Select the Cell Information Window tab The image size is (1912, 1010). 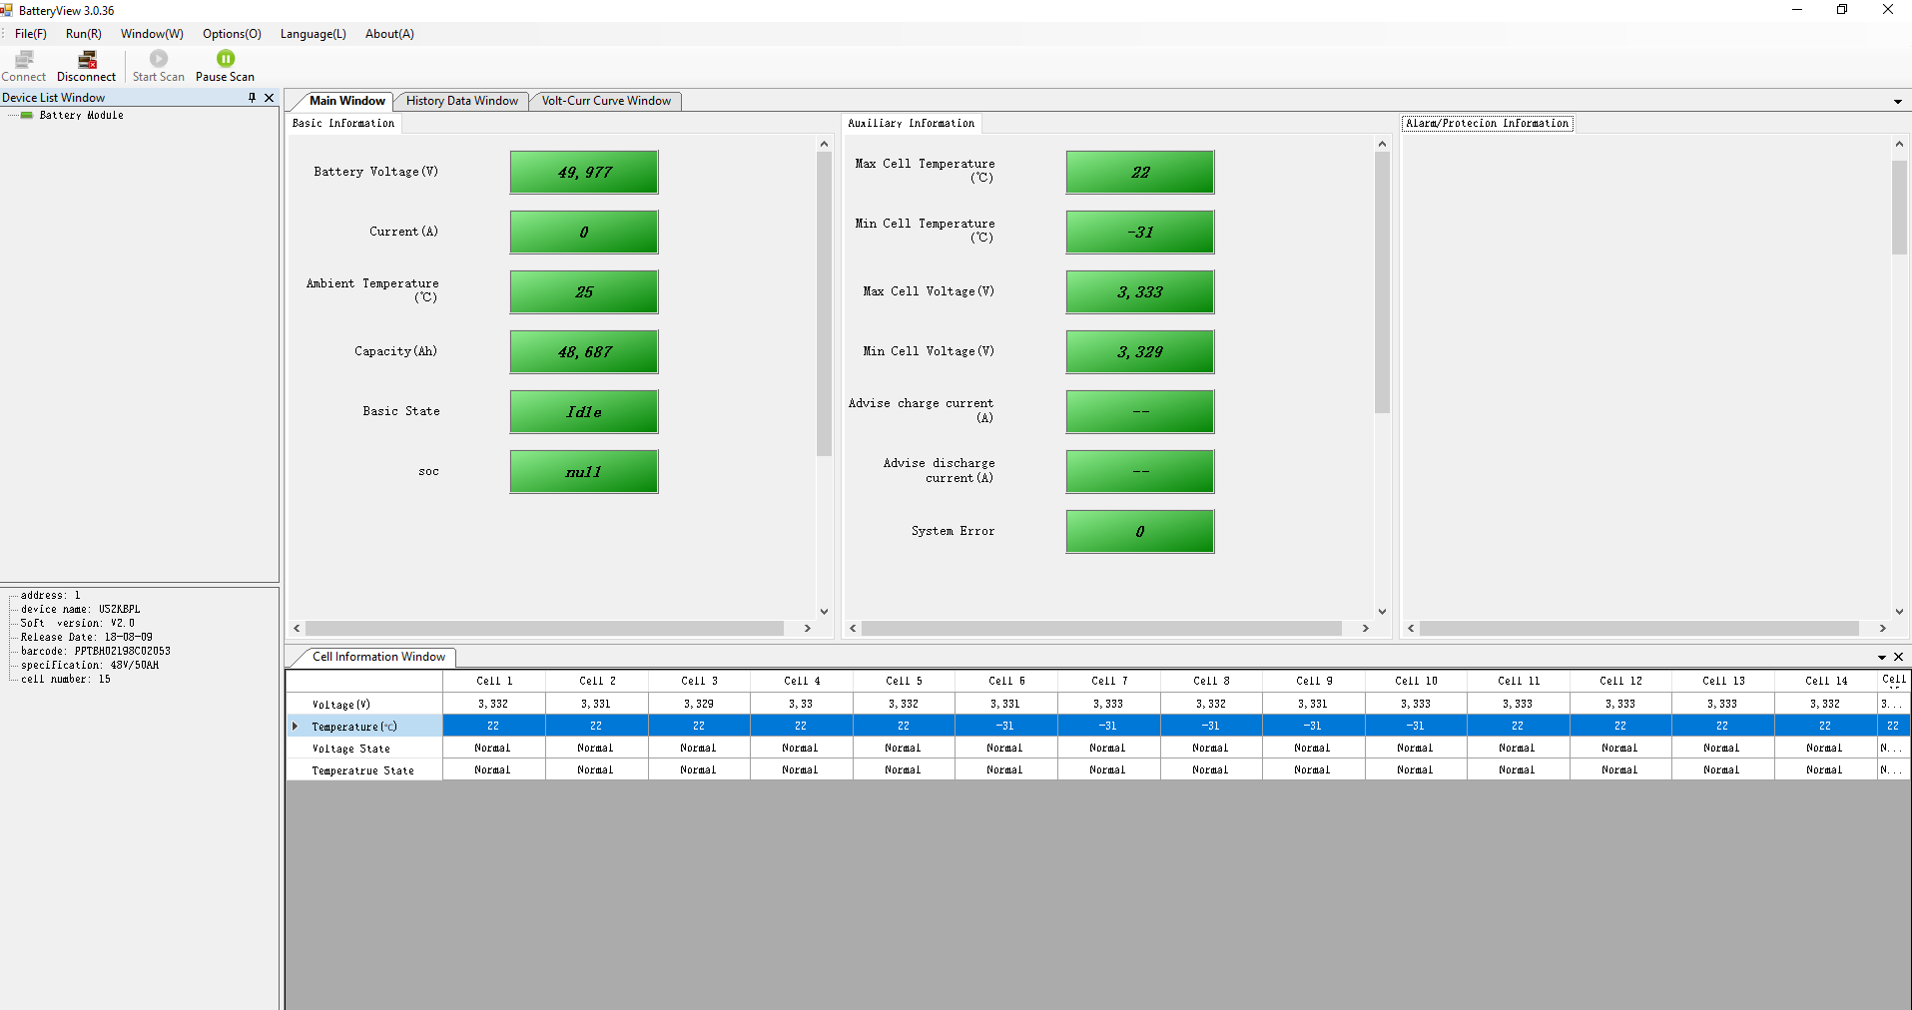tap(378, 657)
